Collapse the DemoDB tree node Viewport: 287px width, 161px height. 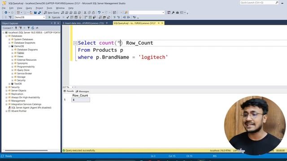[9, 46]
